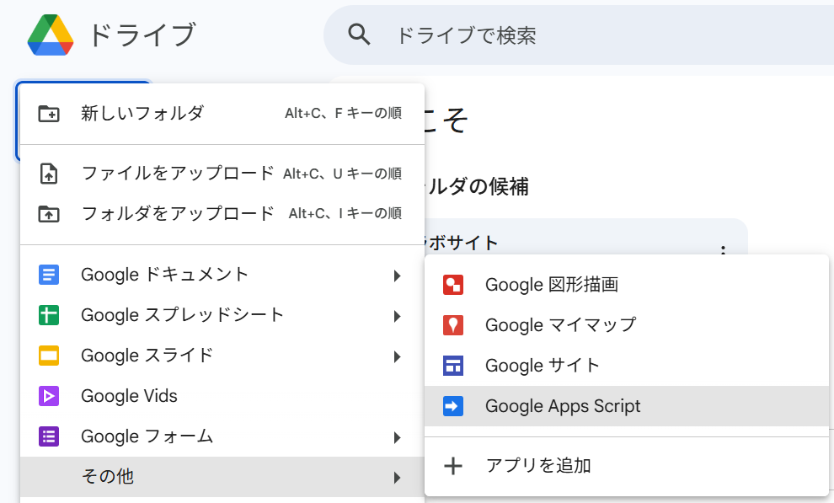
Task: Click the search magnifier icon
Action: tap(360, 35)
